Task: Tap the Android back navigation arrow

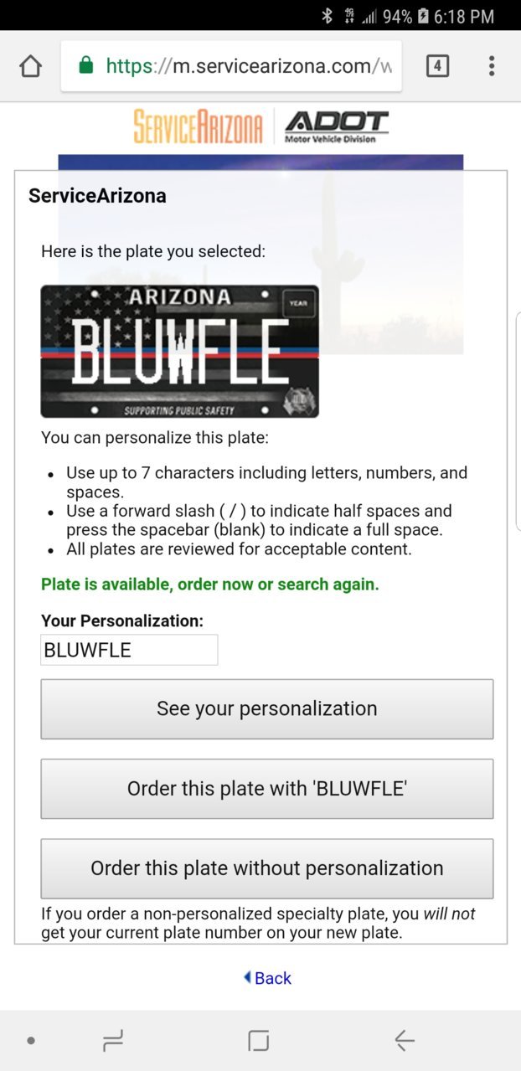Action: (x=405, y=1041)
